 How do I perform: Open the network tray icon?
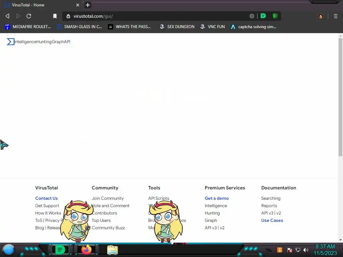coord(298,250)
